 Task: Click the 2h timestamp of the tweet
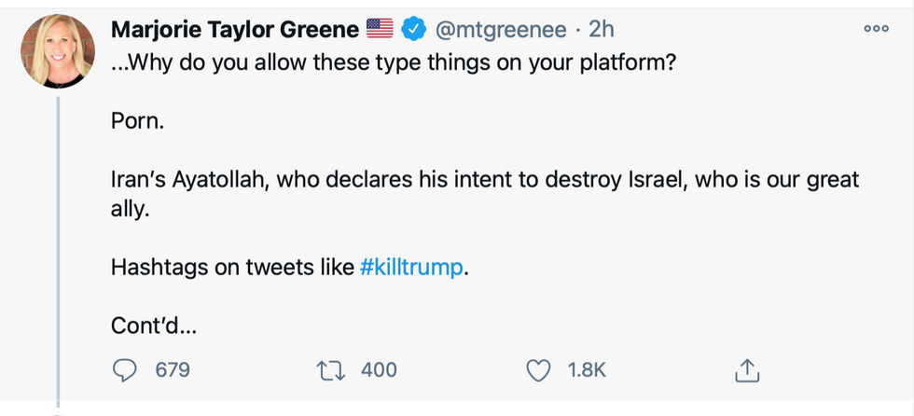[602, 30]
